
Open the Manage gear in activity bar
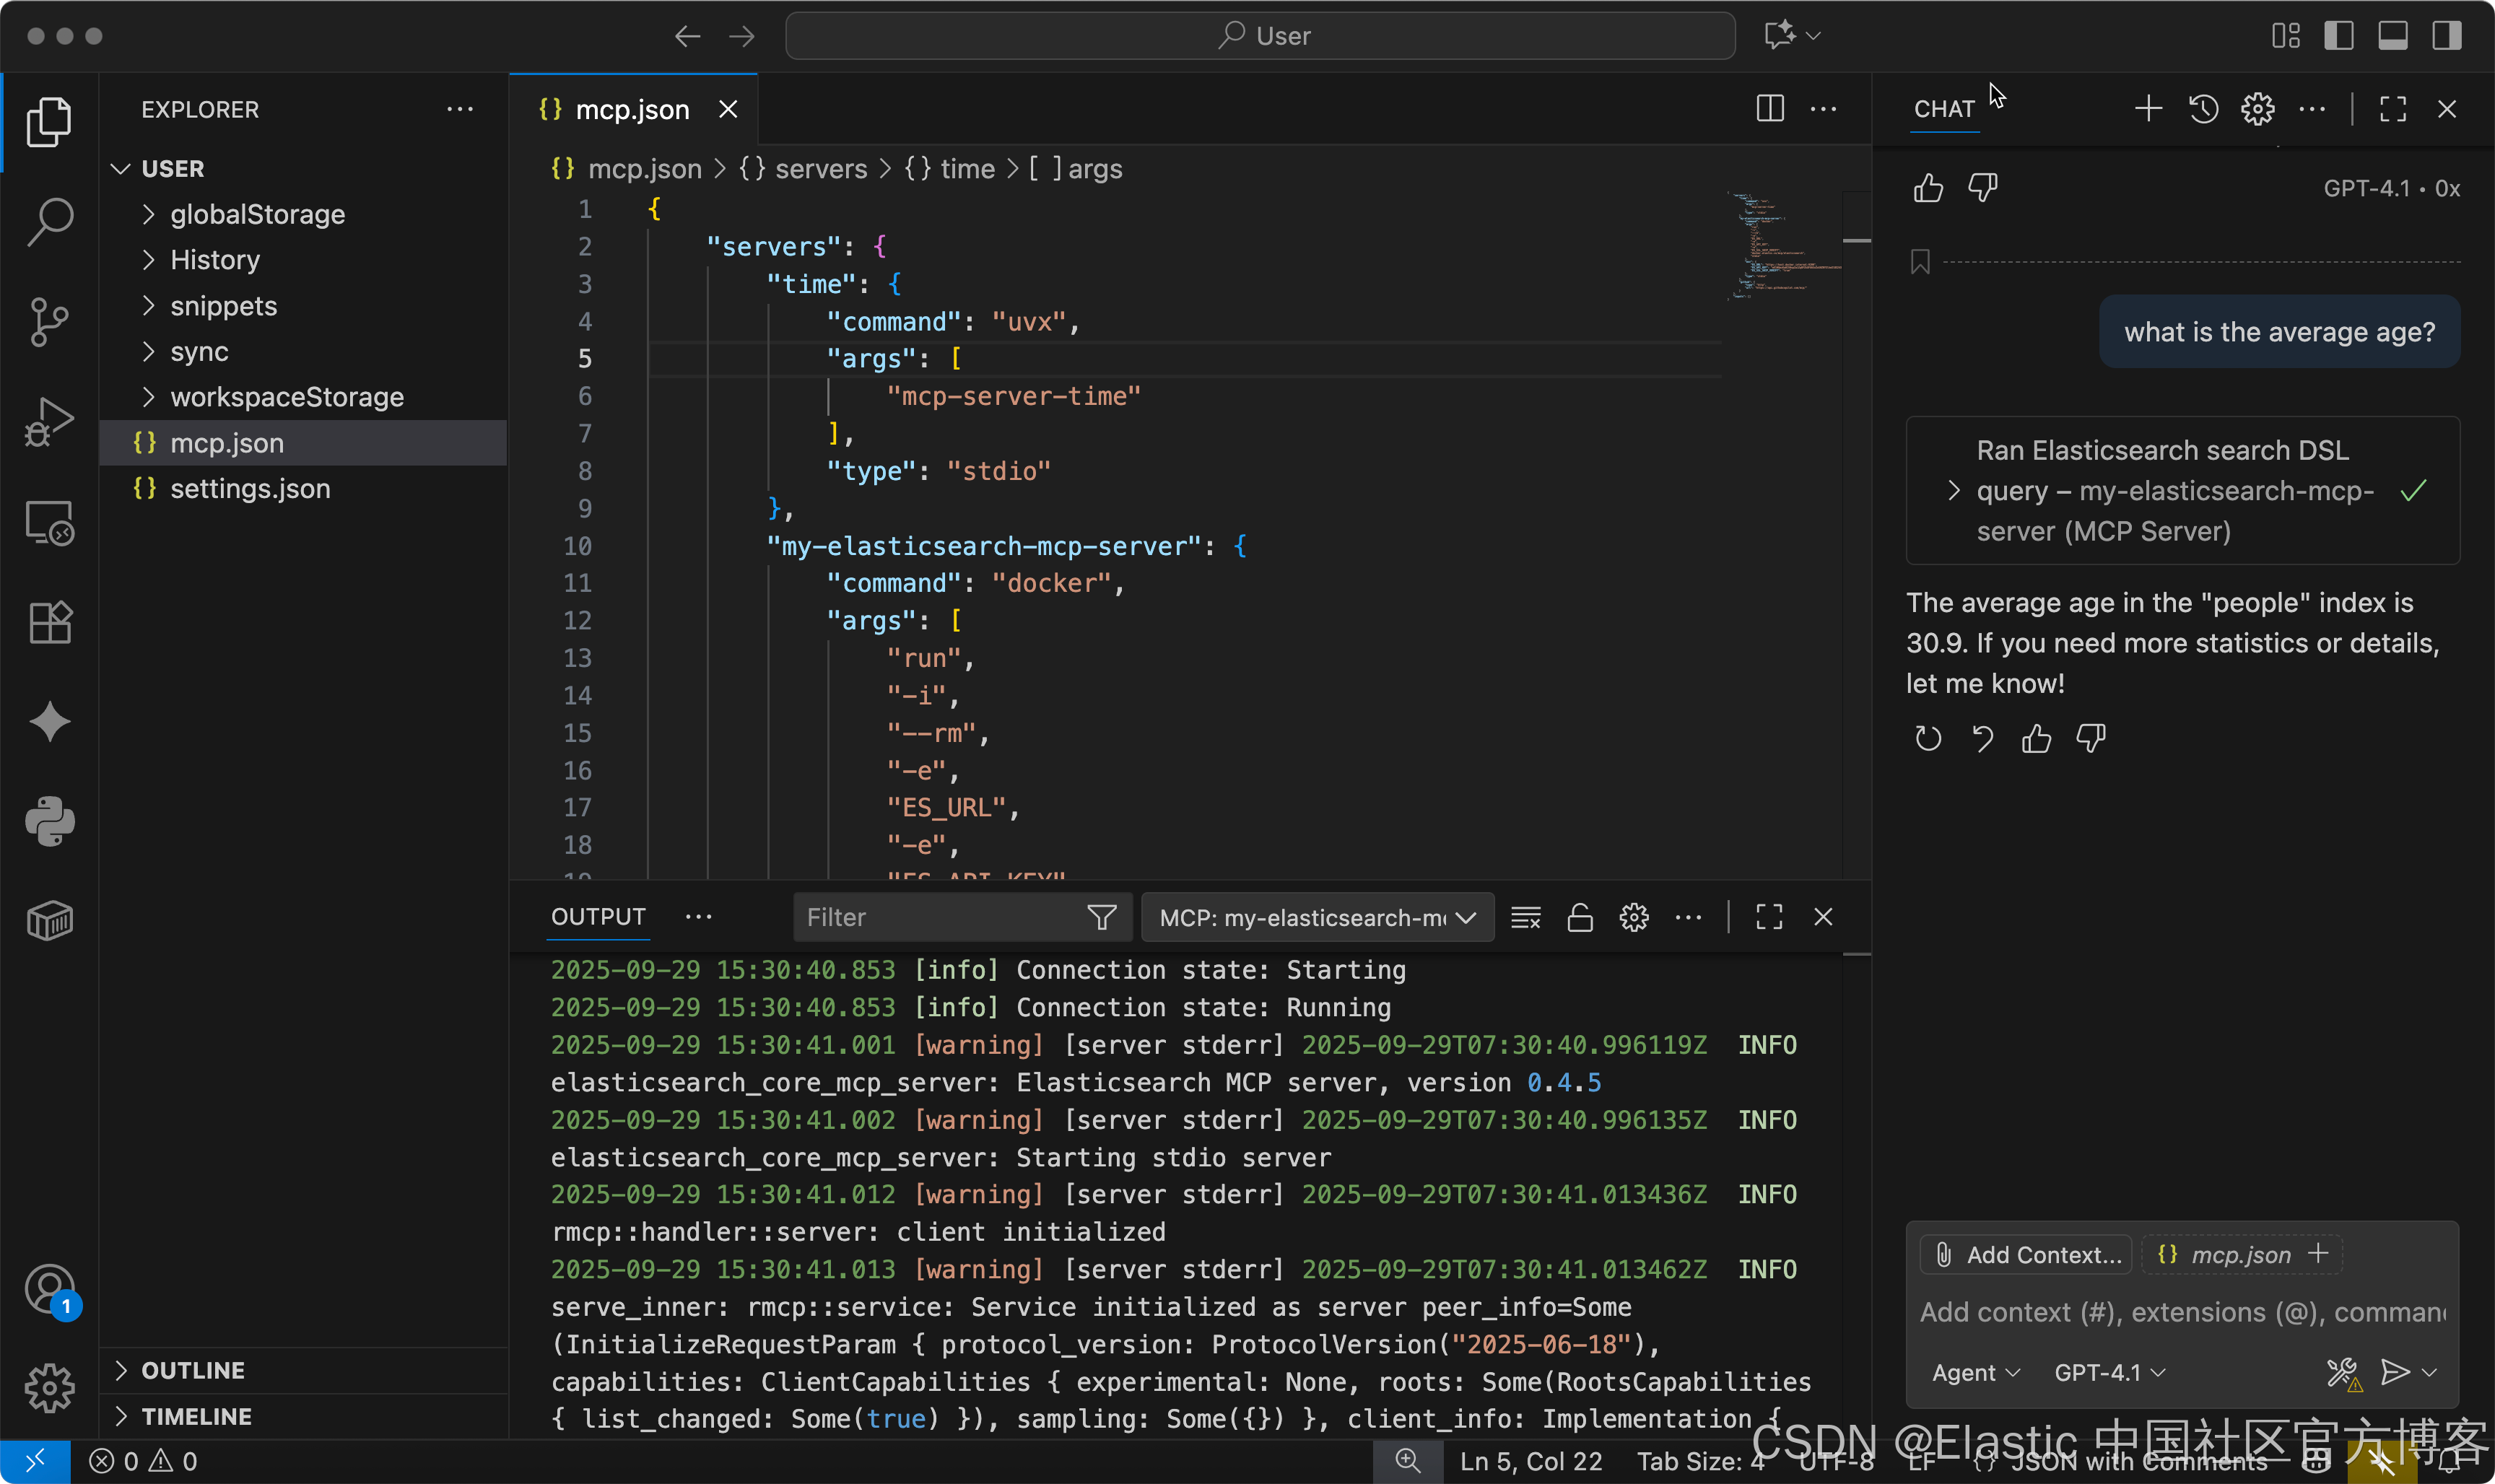(x=49, y=1388)
